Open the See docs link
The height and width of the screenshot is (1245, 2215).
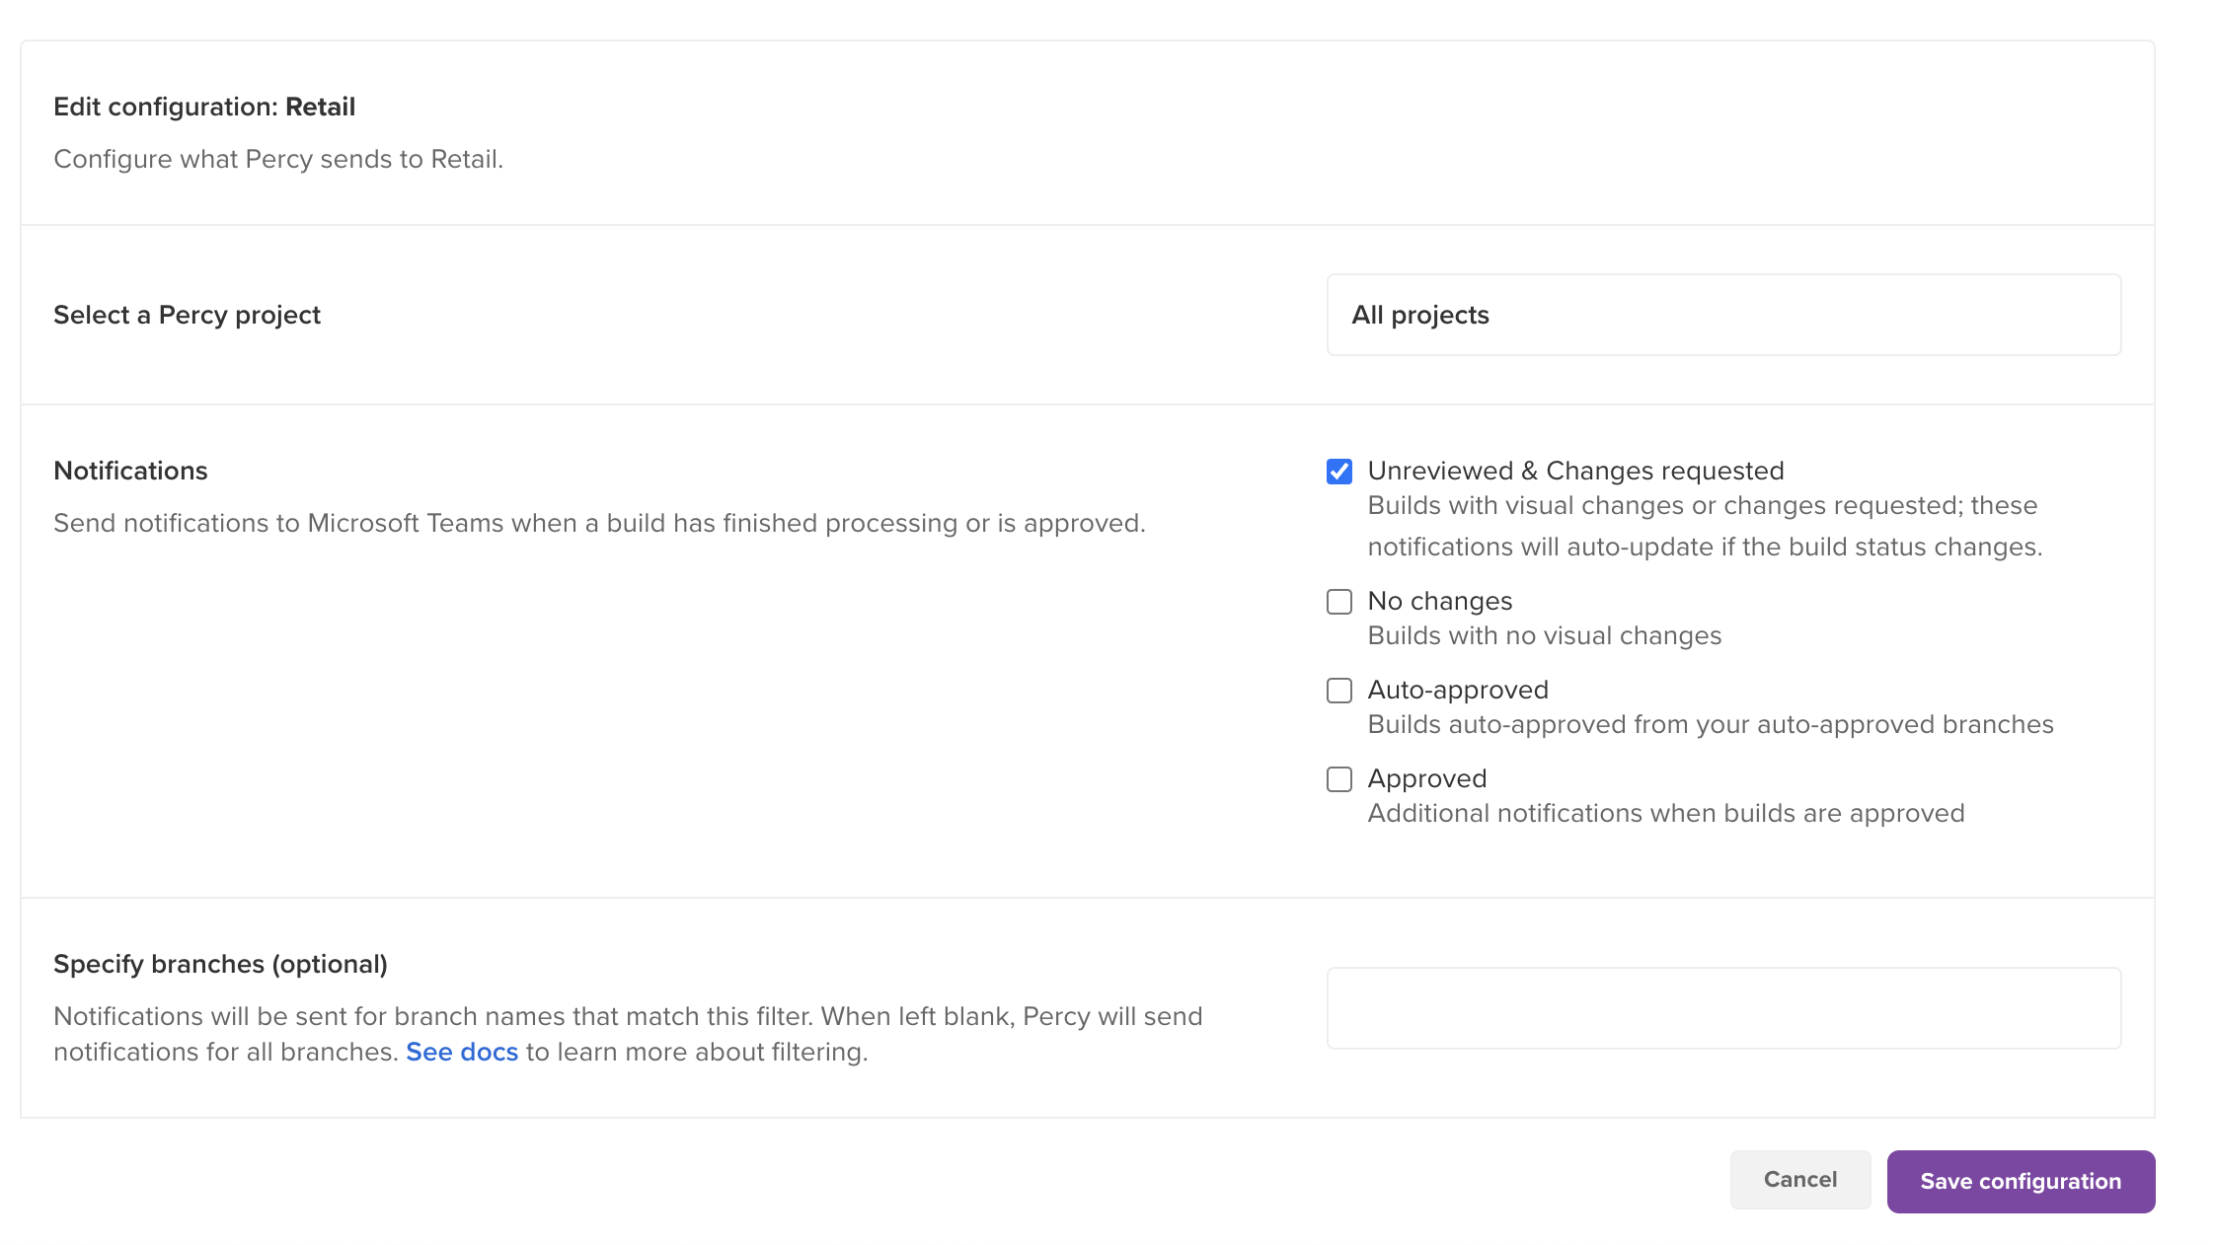[462, 1052]
